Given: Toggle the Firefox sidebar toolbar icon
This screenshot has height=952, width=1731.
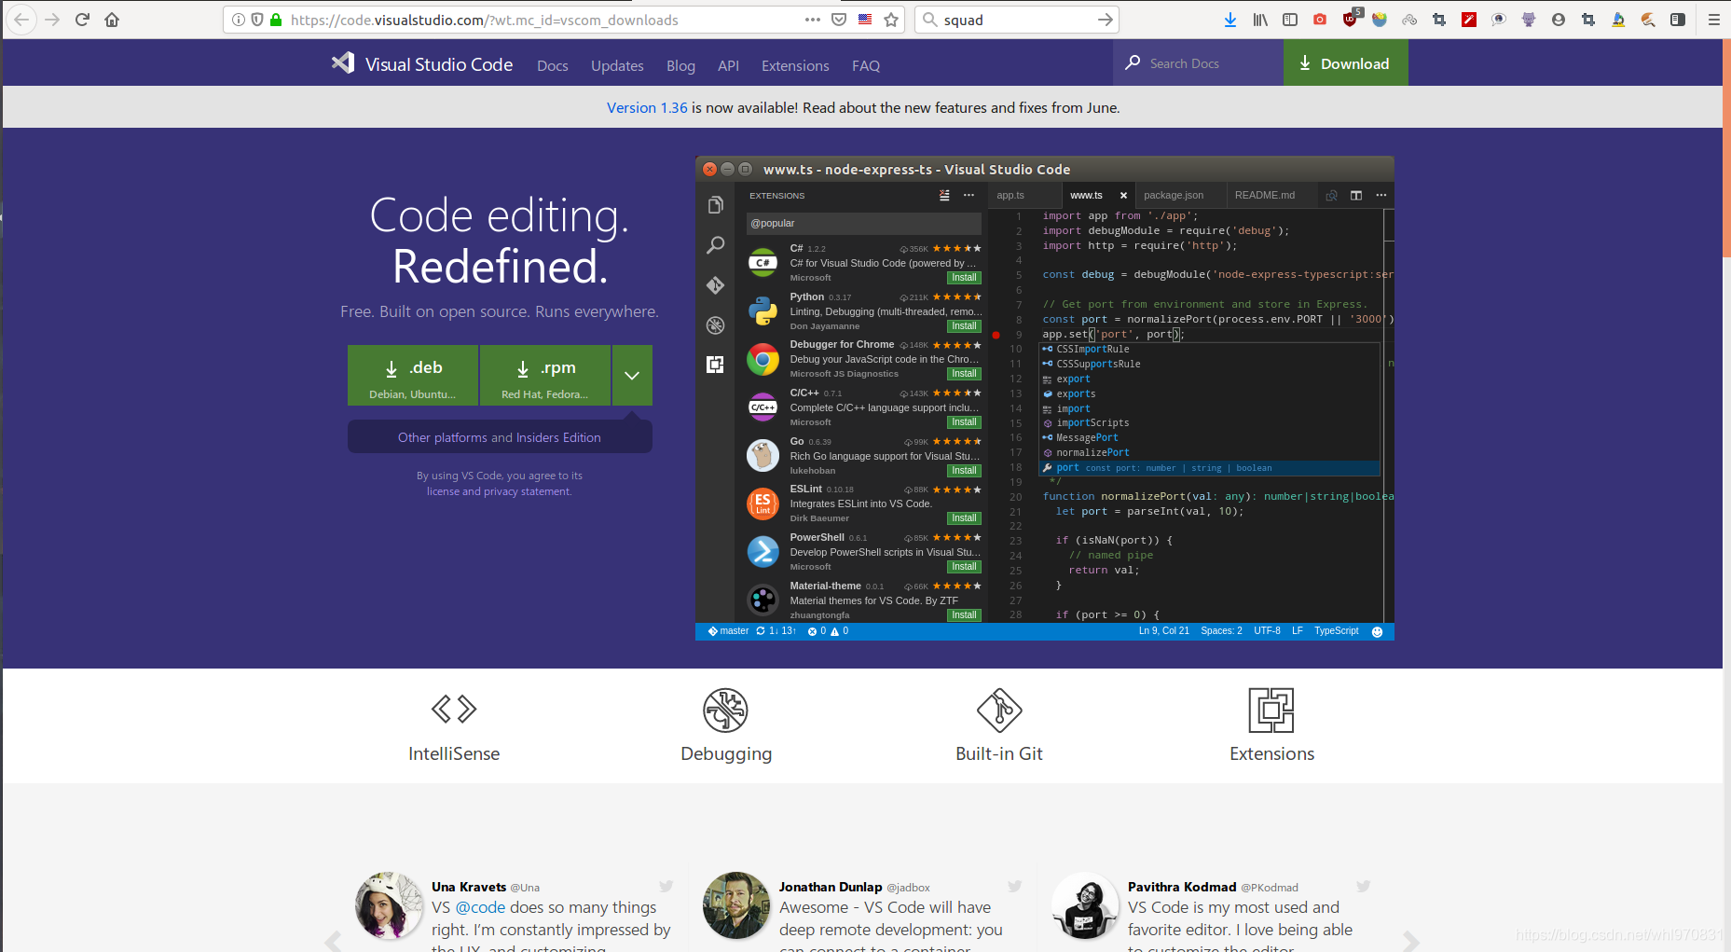Looking at the screenshot, I should 1290,20.
